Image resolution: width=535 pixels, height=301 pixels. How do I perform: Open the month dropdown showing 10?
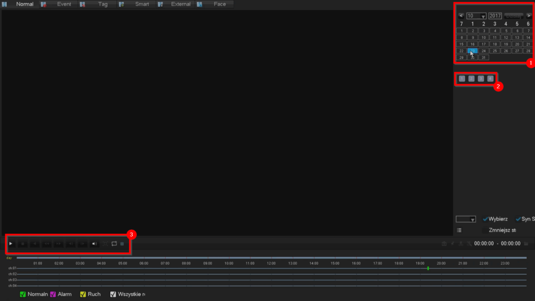click(476, 16)
